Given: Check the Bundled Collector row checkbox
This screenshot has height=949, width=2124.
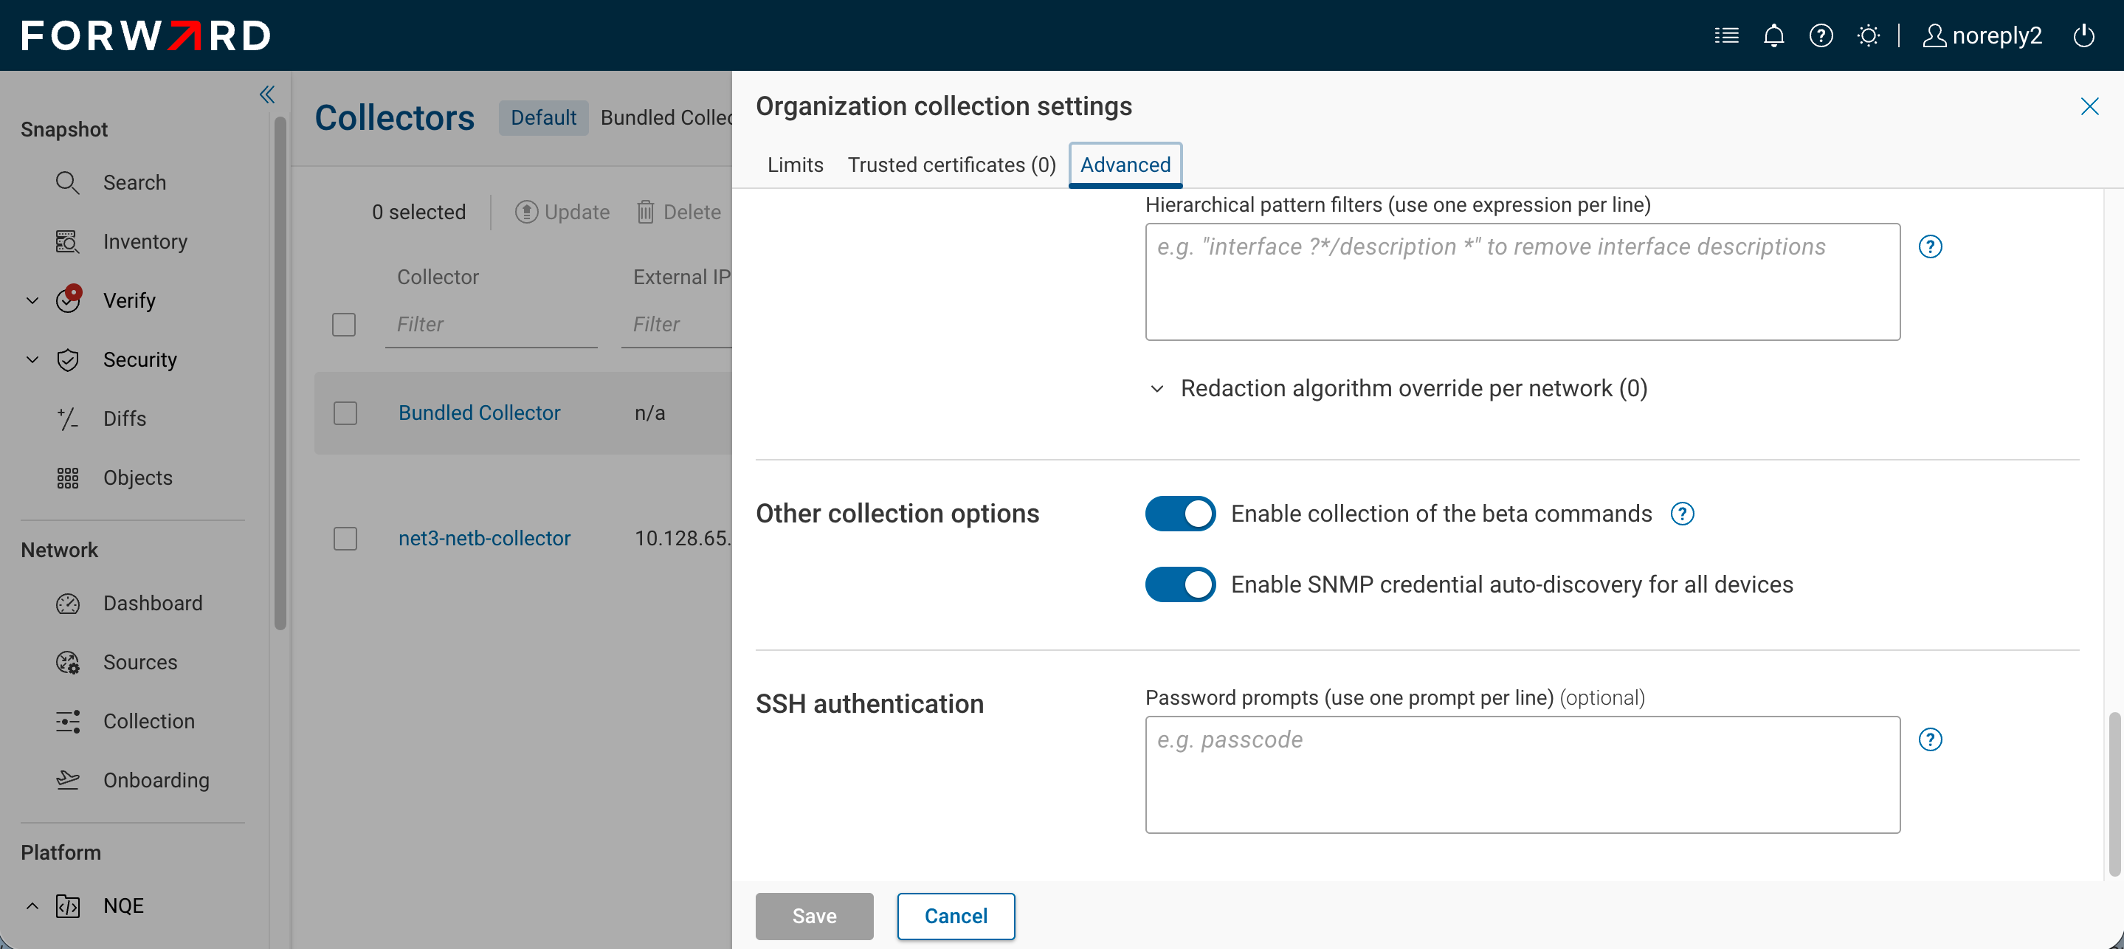Looking at the screenshot, I should tap(345, 413).
